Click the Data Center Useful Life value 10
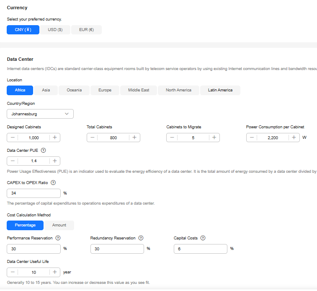 pos(34,273)
